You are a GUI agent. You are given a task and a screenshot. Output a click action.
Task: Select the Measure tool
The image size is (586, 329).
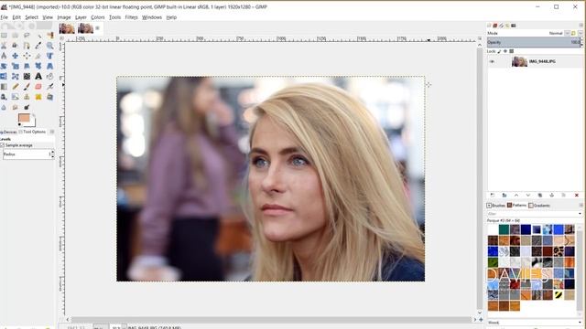[4, 56]
